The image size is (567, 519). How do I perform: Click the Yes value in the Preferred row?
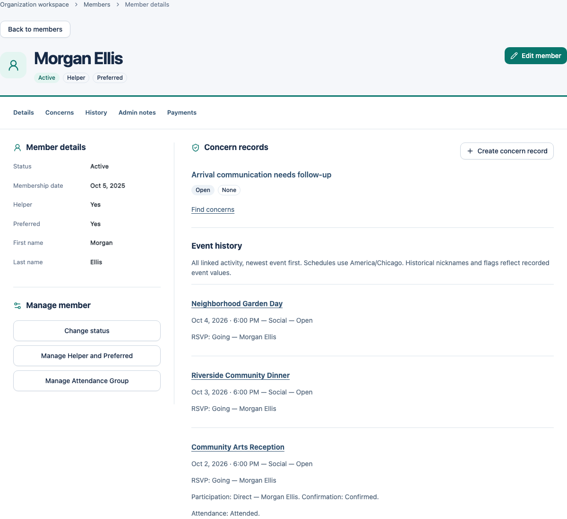(x=95, y=224)
